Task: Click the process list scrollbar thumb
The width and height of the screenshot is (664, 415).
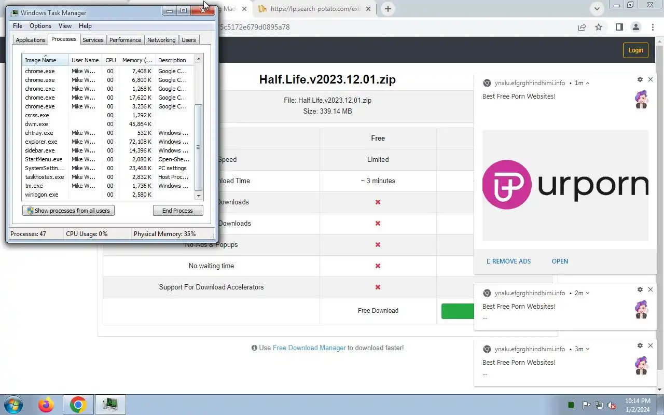Action: [198, 147]
